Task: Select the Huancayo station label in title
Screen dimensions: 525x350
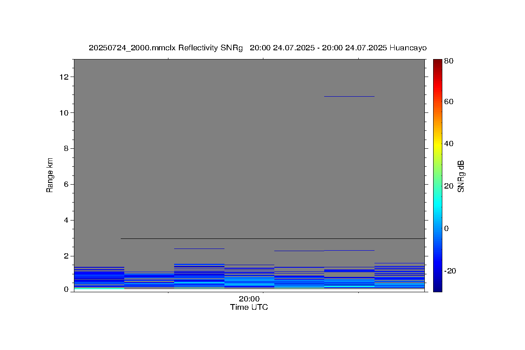Action: 407,48
